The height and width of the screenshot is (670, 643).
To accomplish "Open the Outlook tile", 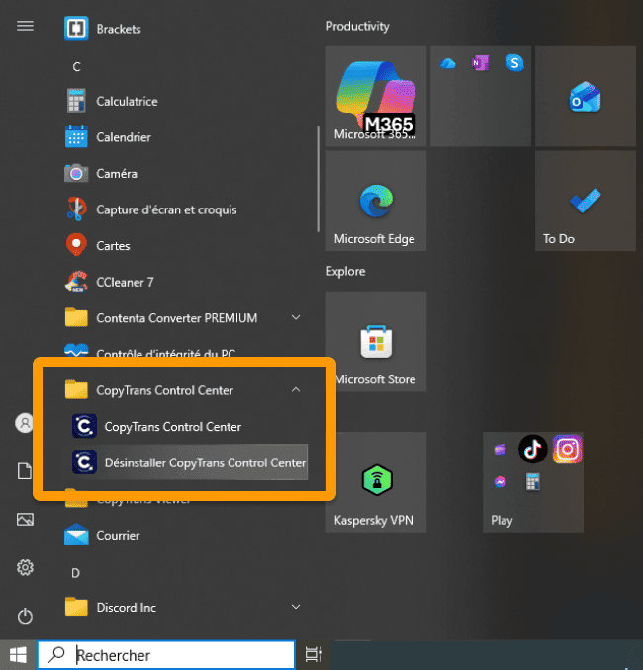I will [x=585, y=97].
